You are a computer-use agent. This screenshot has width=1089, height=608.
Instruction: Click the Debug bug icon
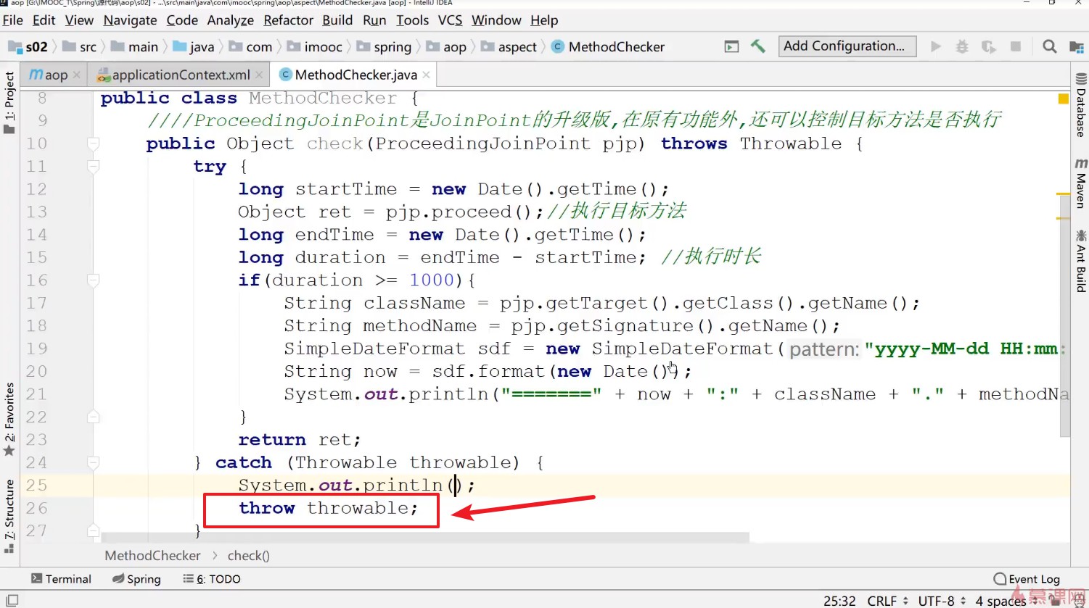coord(962,46)
